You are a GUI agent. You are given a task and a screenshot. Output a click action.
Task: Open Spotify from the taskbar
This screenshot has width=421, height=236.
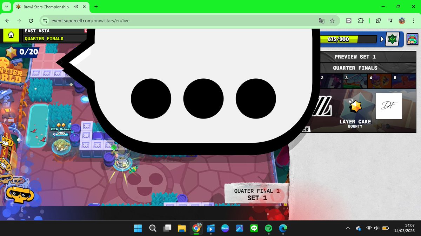click(x=268, y=228)
